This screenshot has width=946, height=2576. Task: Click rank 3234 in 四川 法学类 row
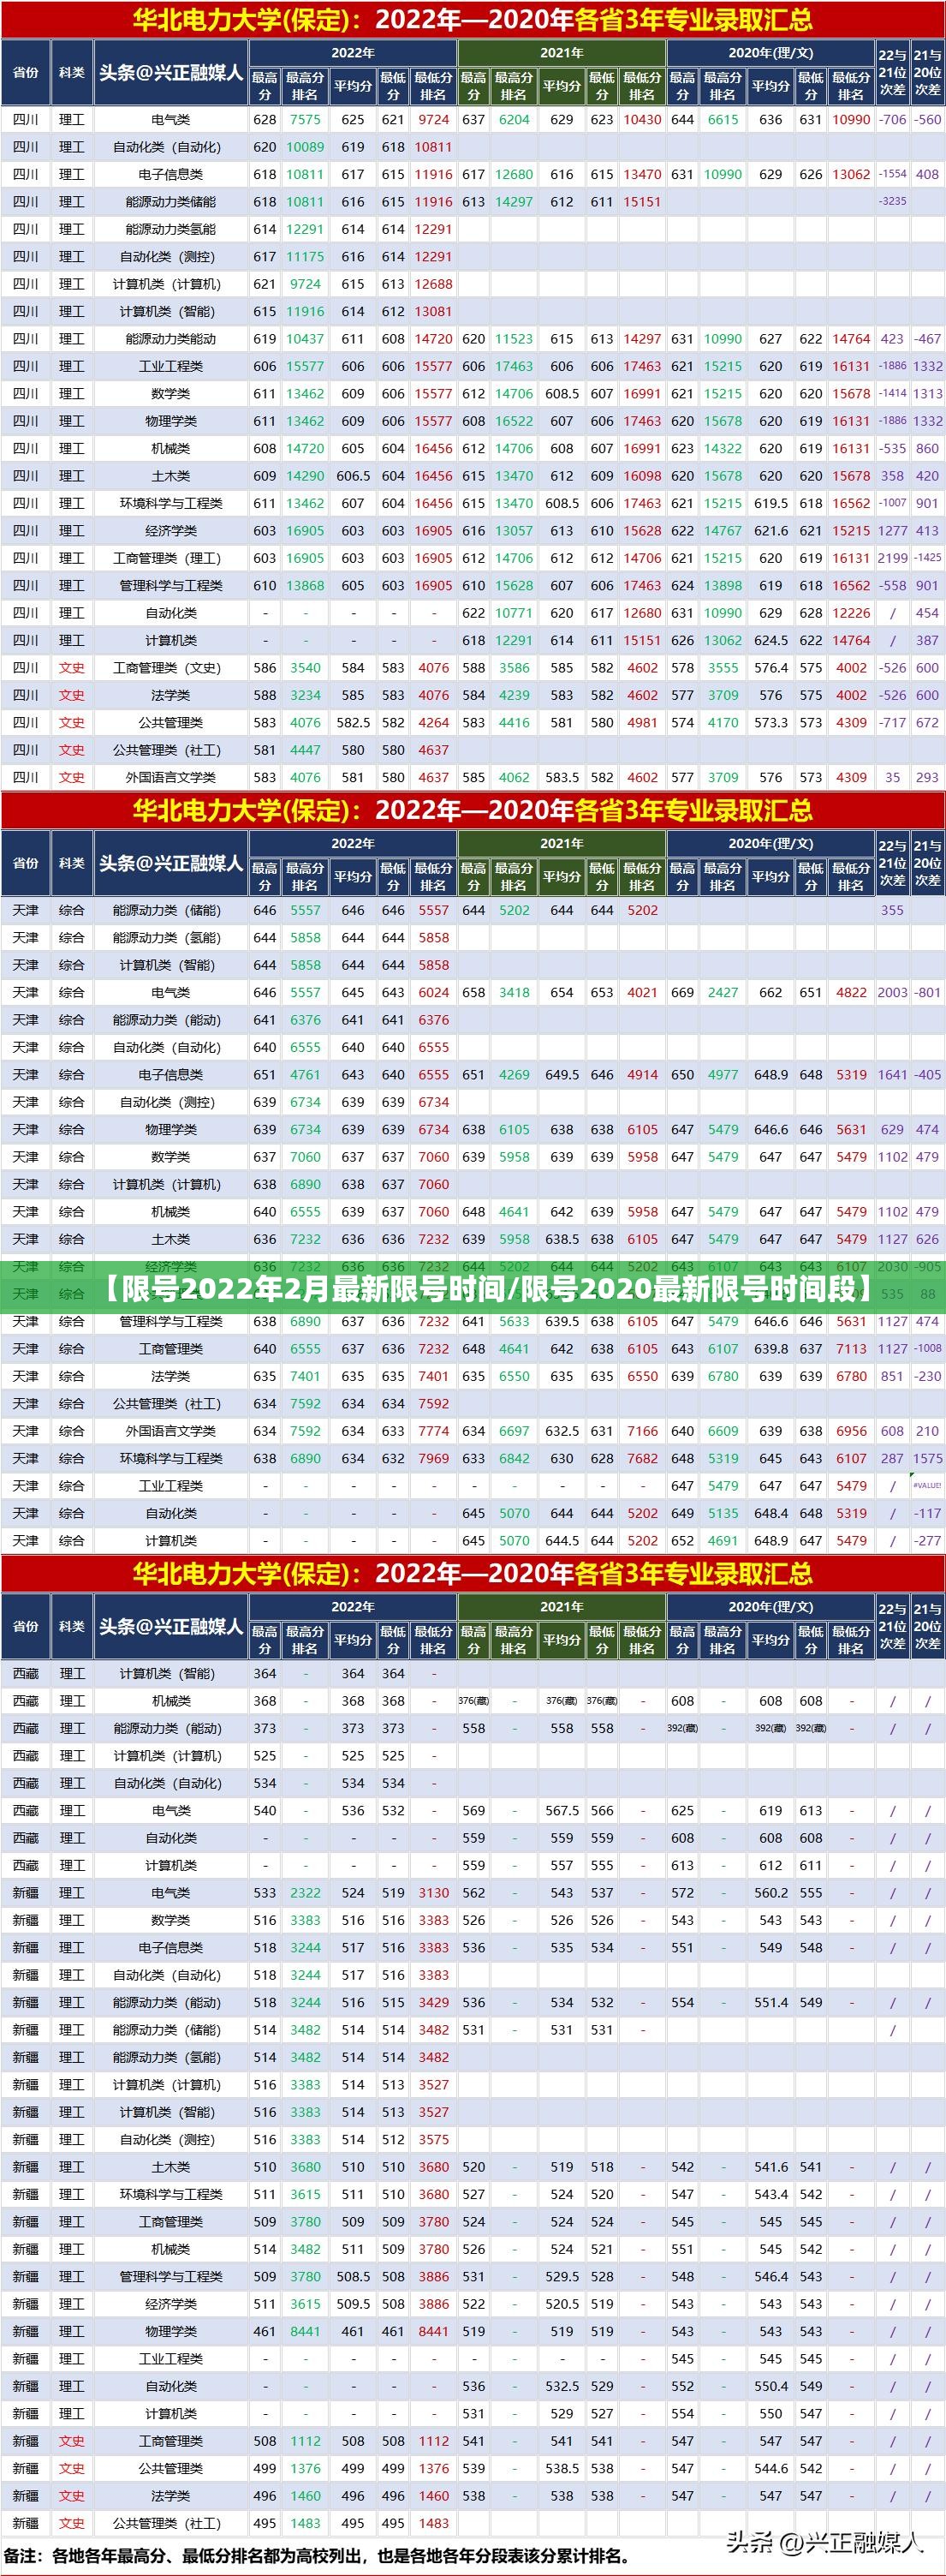point(305,695)
